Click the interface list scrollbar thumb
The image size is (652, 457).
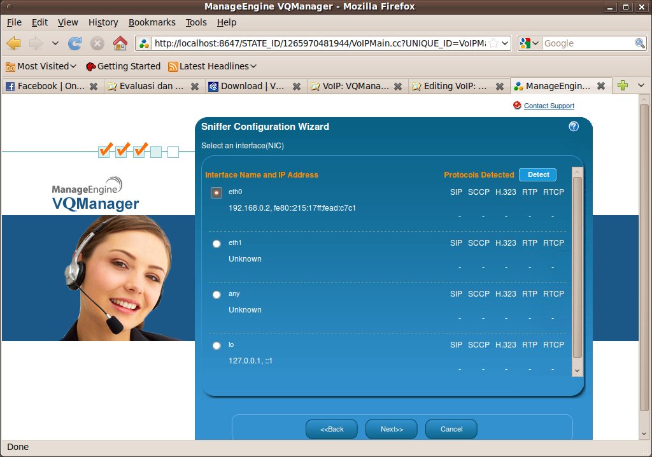[x=577, y=267]
